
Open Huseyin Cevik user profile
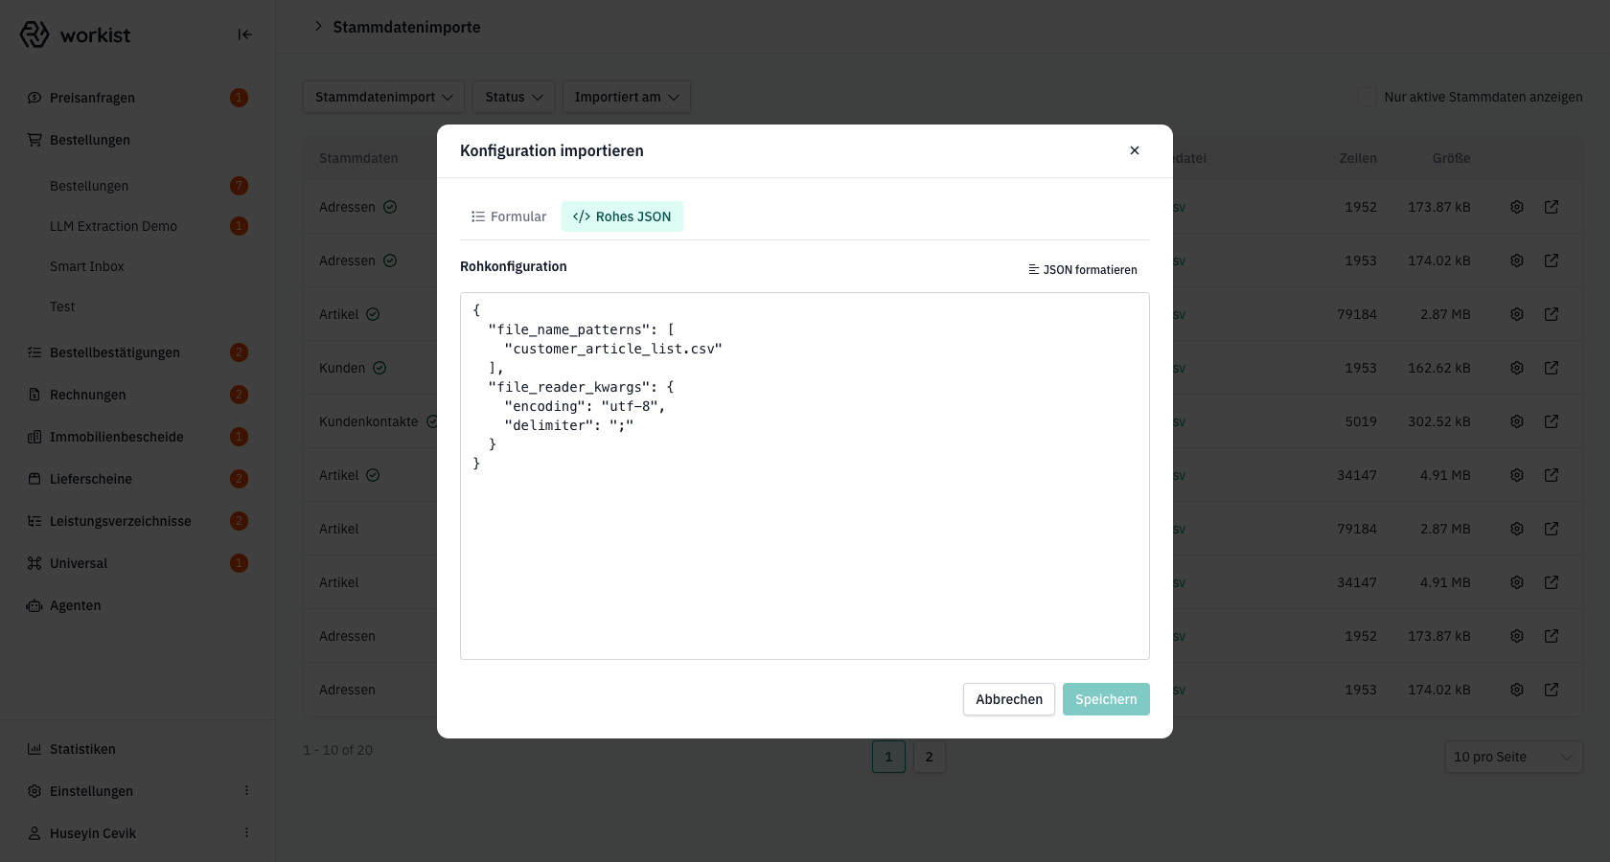[93, 833]
